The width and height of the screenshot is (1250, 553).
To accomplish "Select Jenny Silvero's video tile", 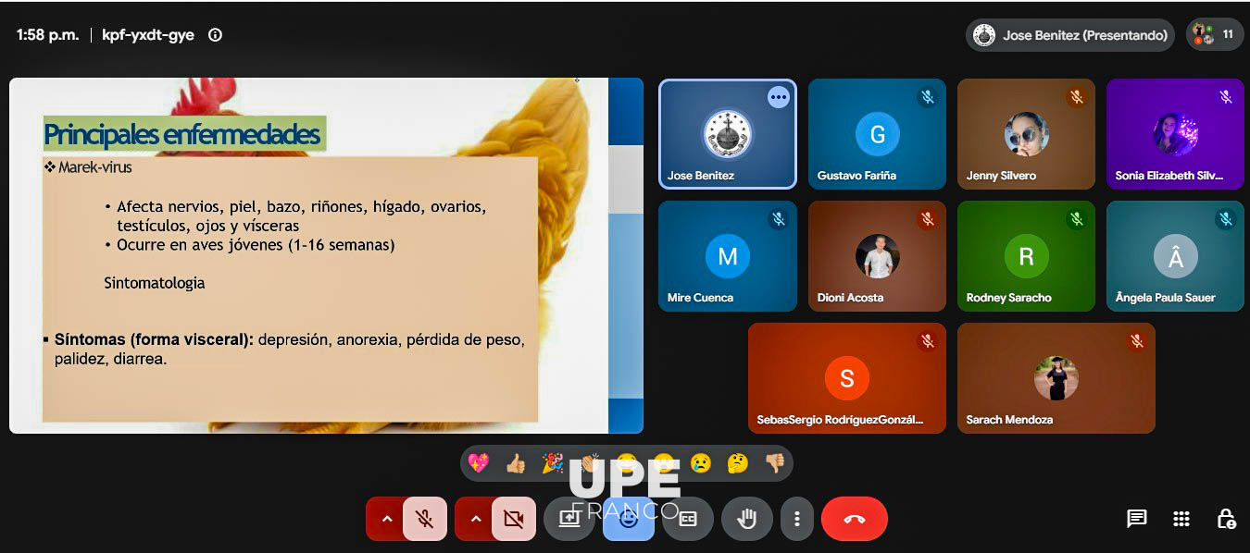I will point(1026,134).
